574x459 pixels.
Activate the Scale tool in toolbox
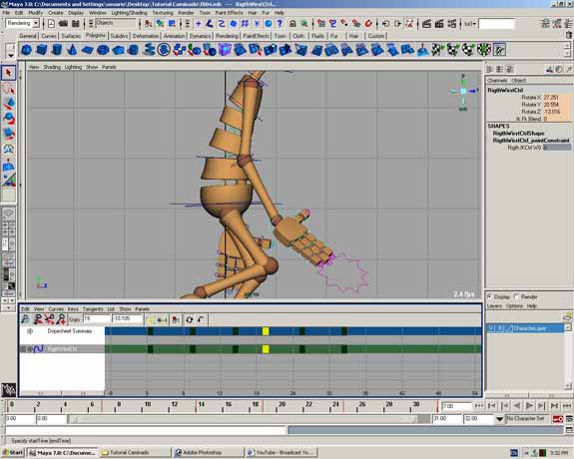click(x=9, y=134)
